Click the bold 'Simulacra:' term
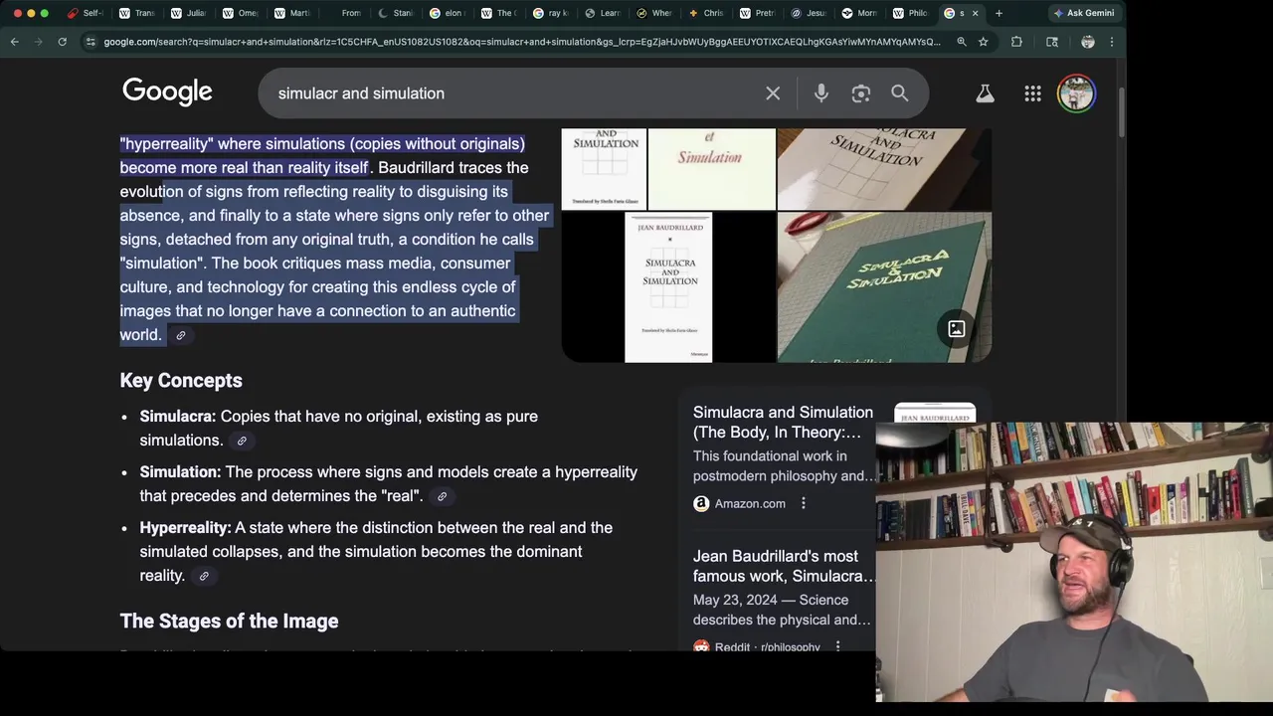Screen dimensions: 1273x716 pyautogui.click(x=177, y=417)
